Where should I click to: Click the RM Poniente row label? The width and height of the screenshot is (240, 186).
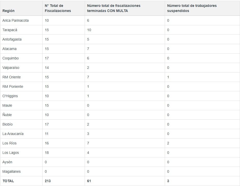[x=13, y=86]
